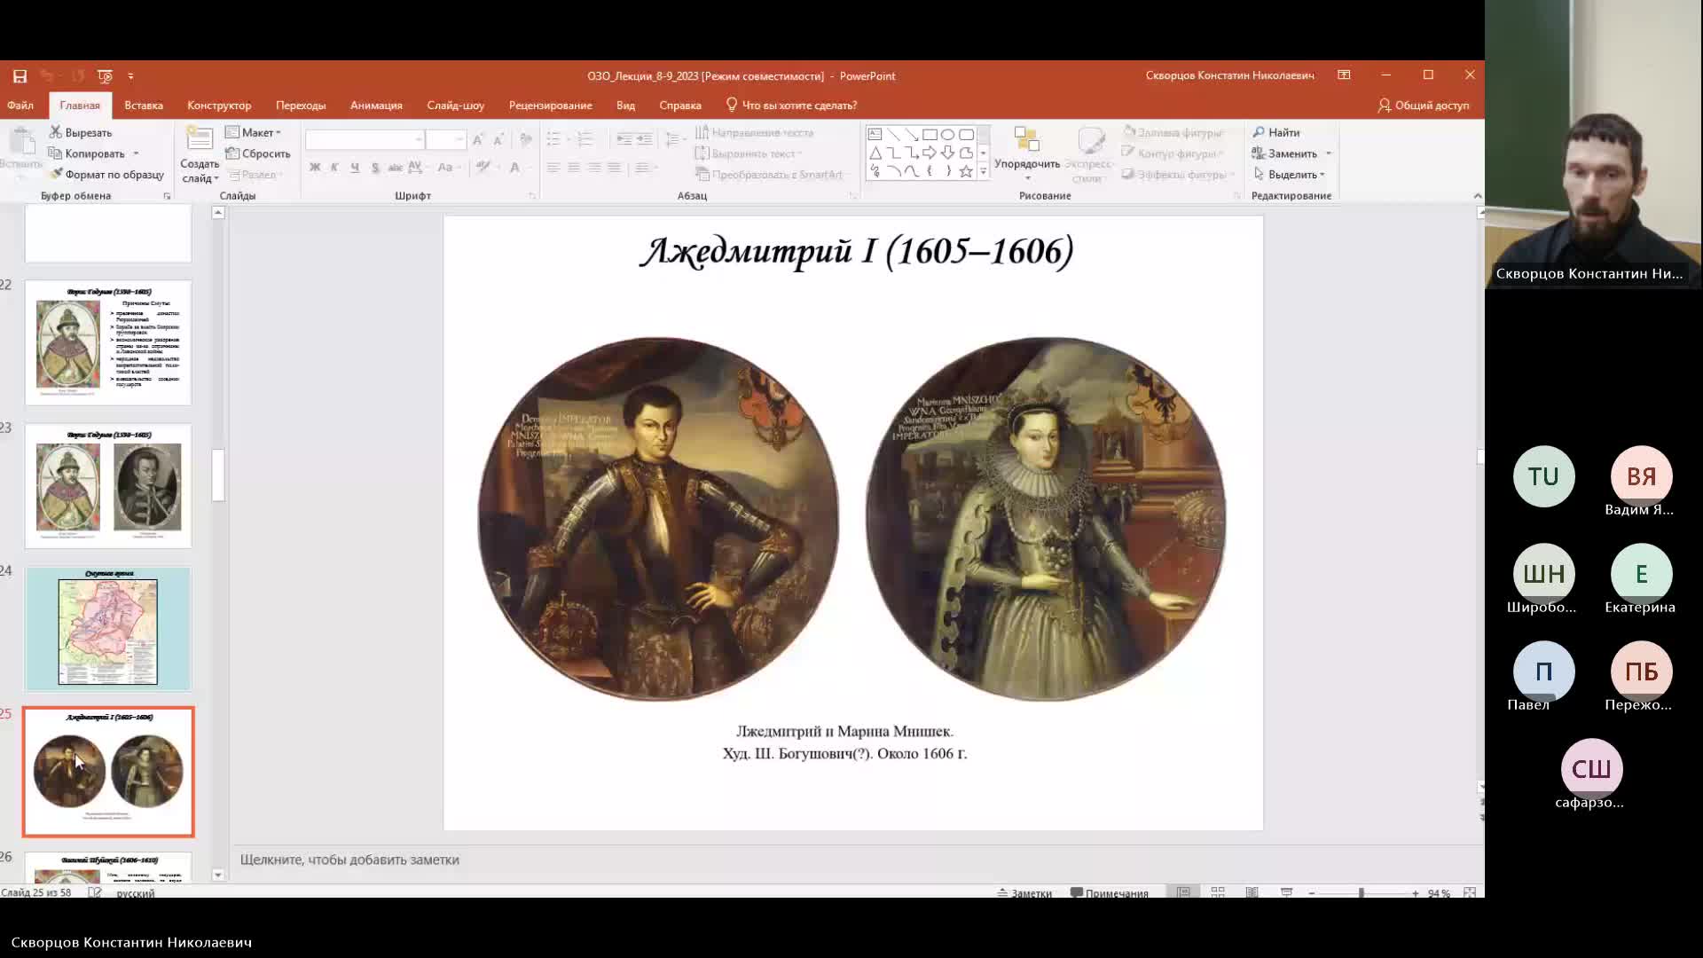
Task: Open ribbon display options icon
Action: [1344, 75]
